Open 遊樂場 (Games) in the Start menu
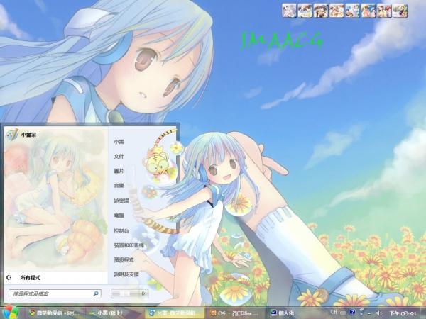Image resolution: width=426 pixels, height=319 pixels. [121, 201]
